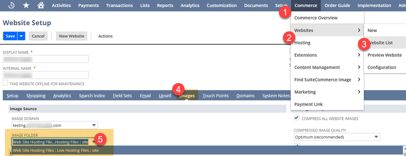Expand the Find SuiteCommerce Image submenu
This screenshot has width=406, height=156.
point(327,79)
